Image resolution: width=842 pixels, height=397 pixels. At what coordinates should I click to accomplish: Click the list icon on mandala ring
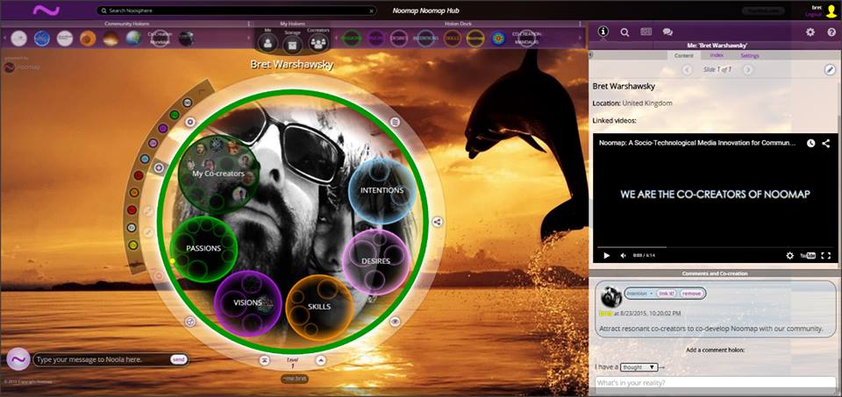(x=396, y=122)
